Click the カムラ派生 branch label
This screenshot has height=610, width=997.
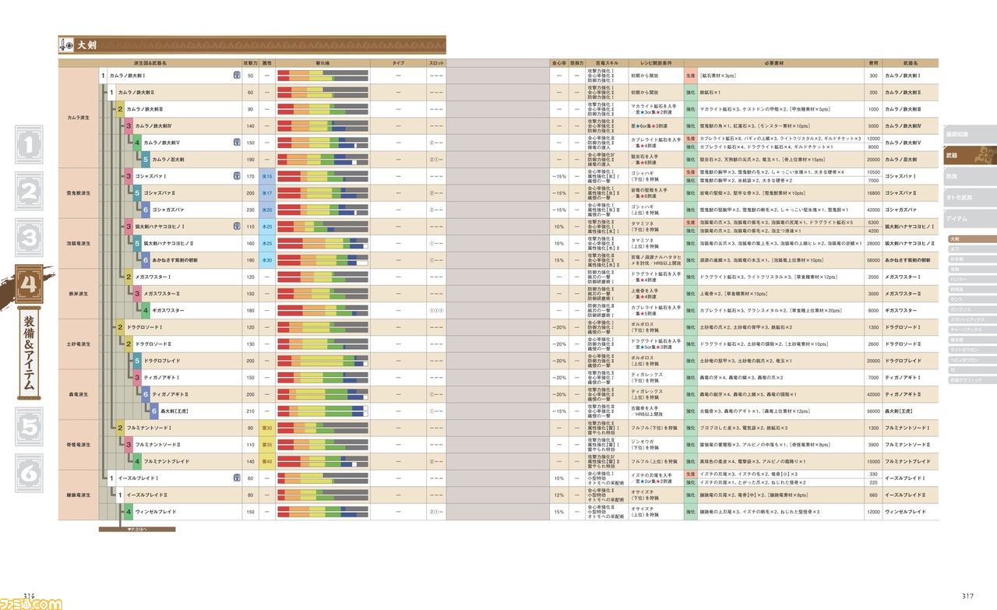pos(78,118)
